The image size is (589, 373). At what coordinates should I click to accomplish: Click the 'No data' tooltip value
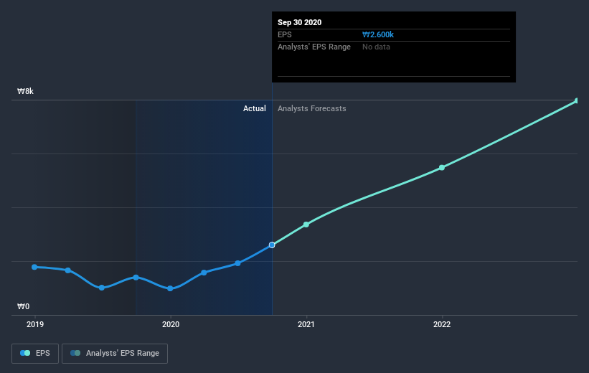tap(376, 47)
